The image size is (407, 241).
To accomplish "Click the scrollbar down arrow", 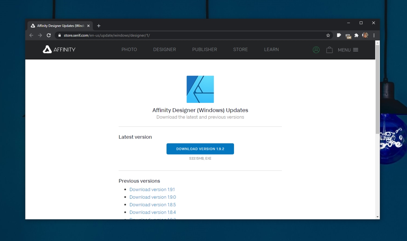I will click(x=377, y=217).
